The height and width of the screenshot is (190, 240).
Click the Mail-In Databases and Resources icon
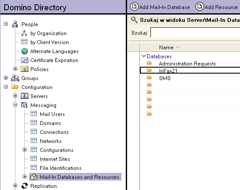point(34,177)
